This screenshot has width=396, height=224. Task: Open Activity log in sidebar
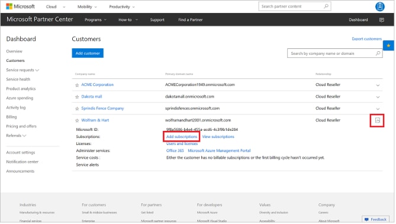(x=16, y=108)
